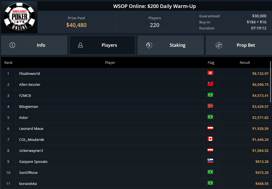Image resolution: width=272 pixels, height=189 pixels.
Task: Click FZMCB's Brazil flag icon
Action: (x=210, y=95)
